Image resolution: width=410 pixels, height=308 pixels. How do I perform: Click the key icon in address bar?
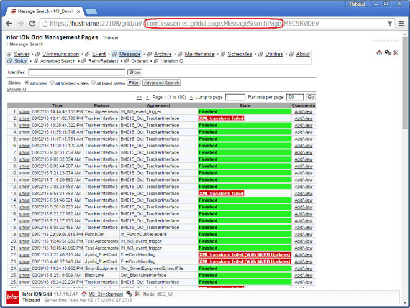[x=389, y=23]
